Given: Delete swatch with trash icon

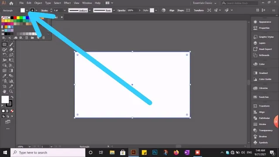Looking at the screenshot, I should (44, 38).
